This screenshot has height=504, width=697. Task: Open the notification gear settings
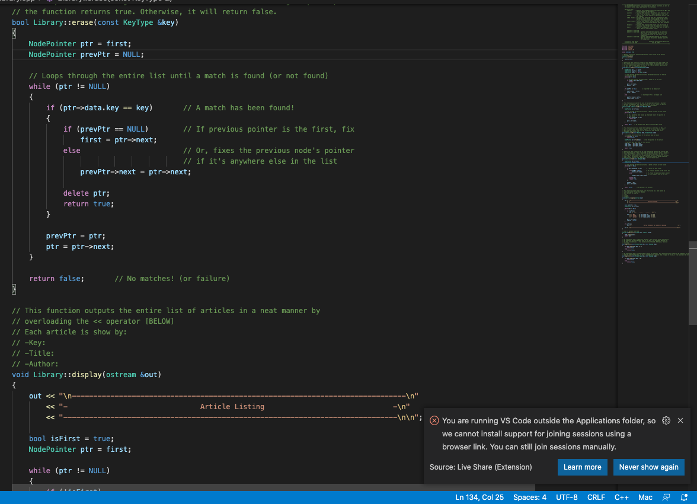pos(666,420)
